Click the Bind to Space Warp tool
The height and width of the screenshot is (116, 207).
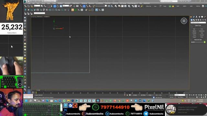pyautogui.click(x=32, y=6)
